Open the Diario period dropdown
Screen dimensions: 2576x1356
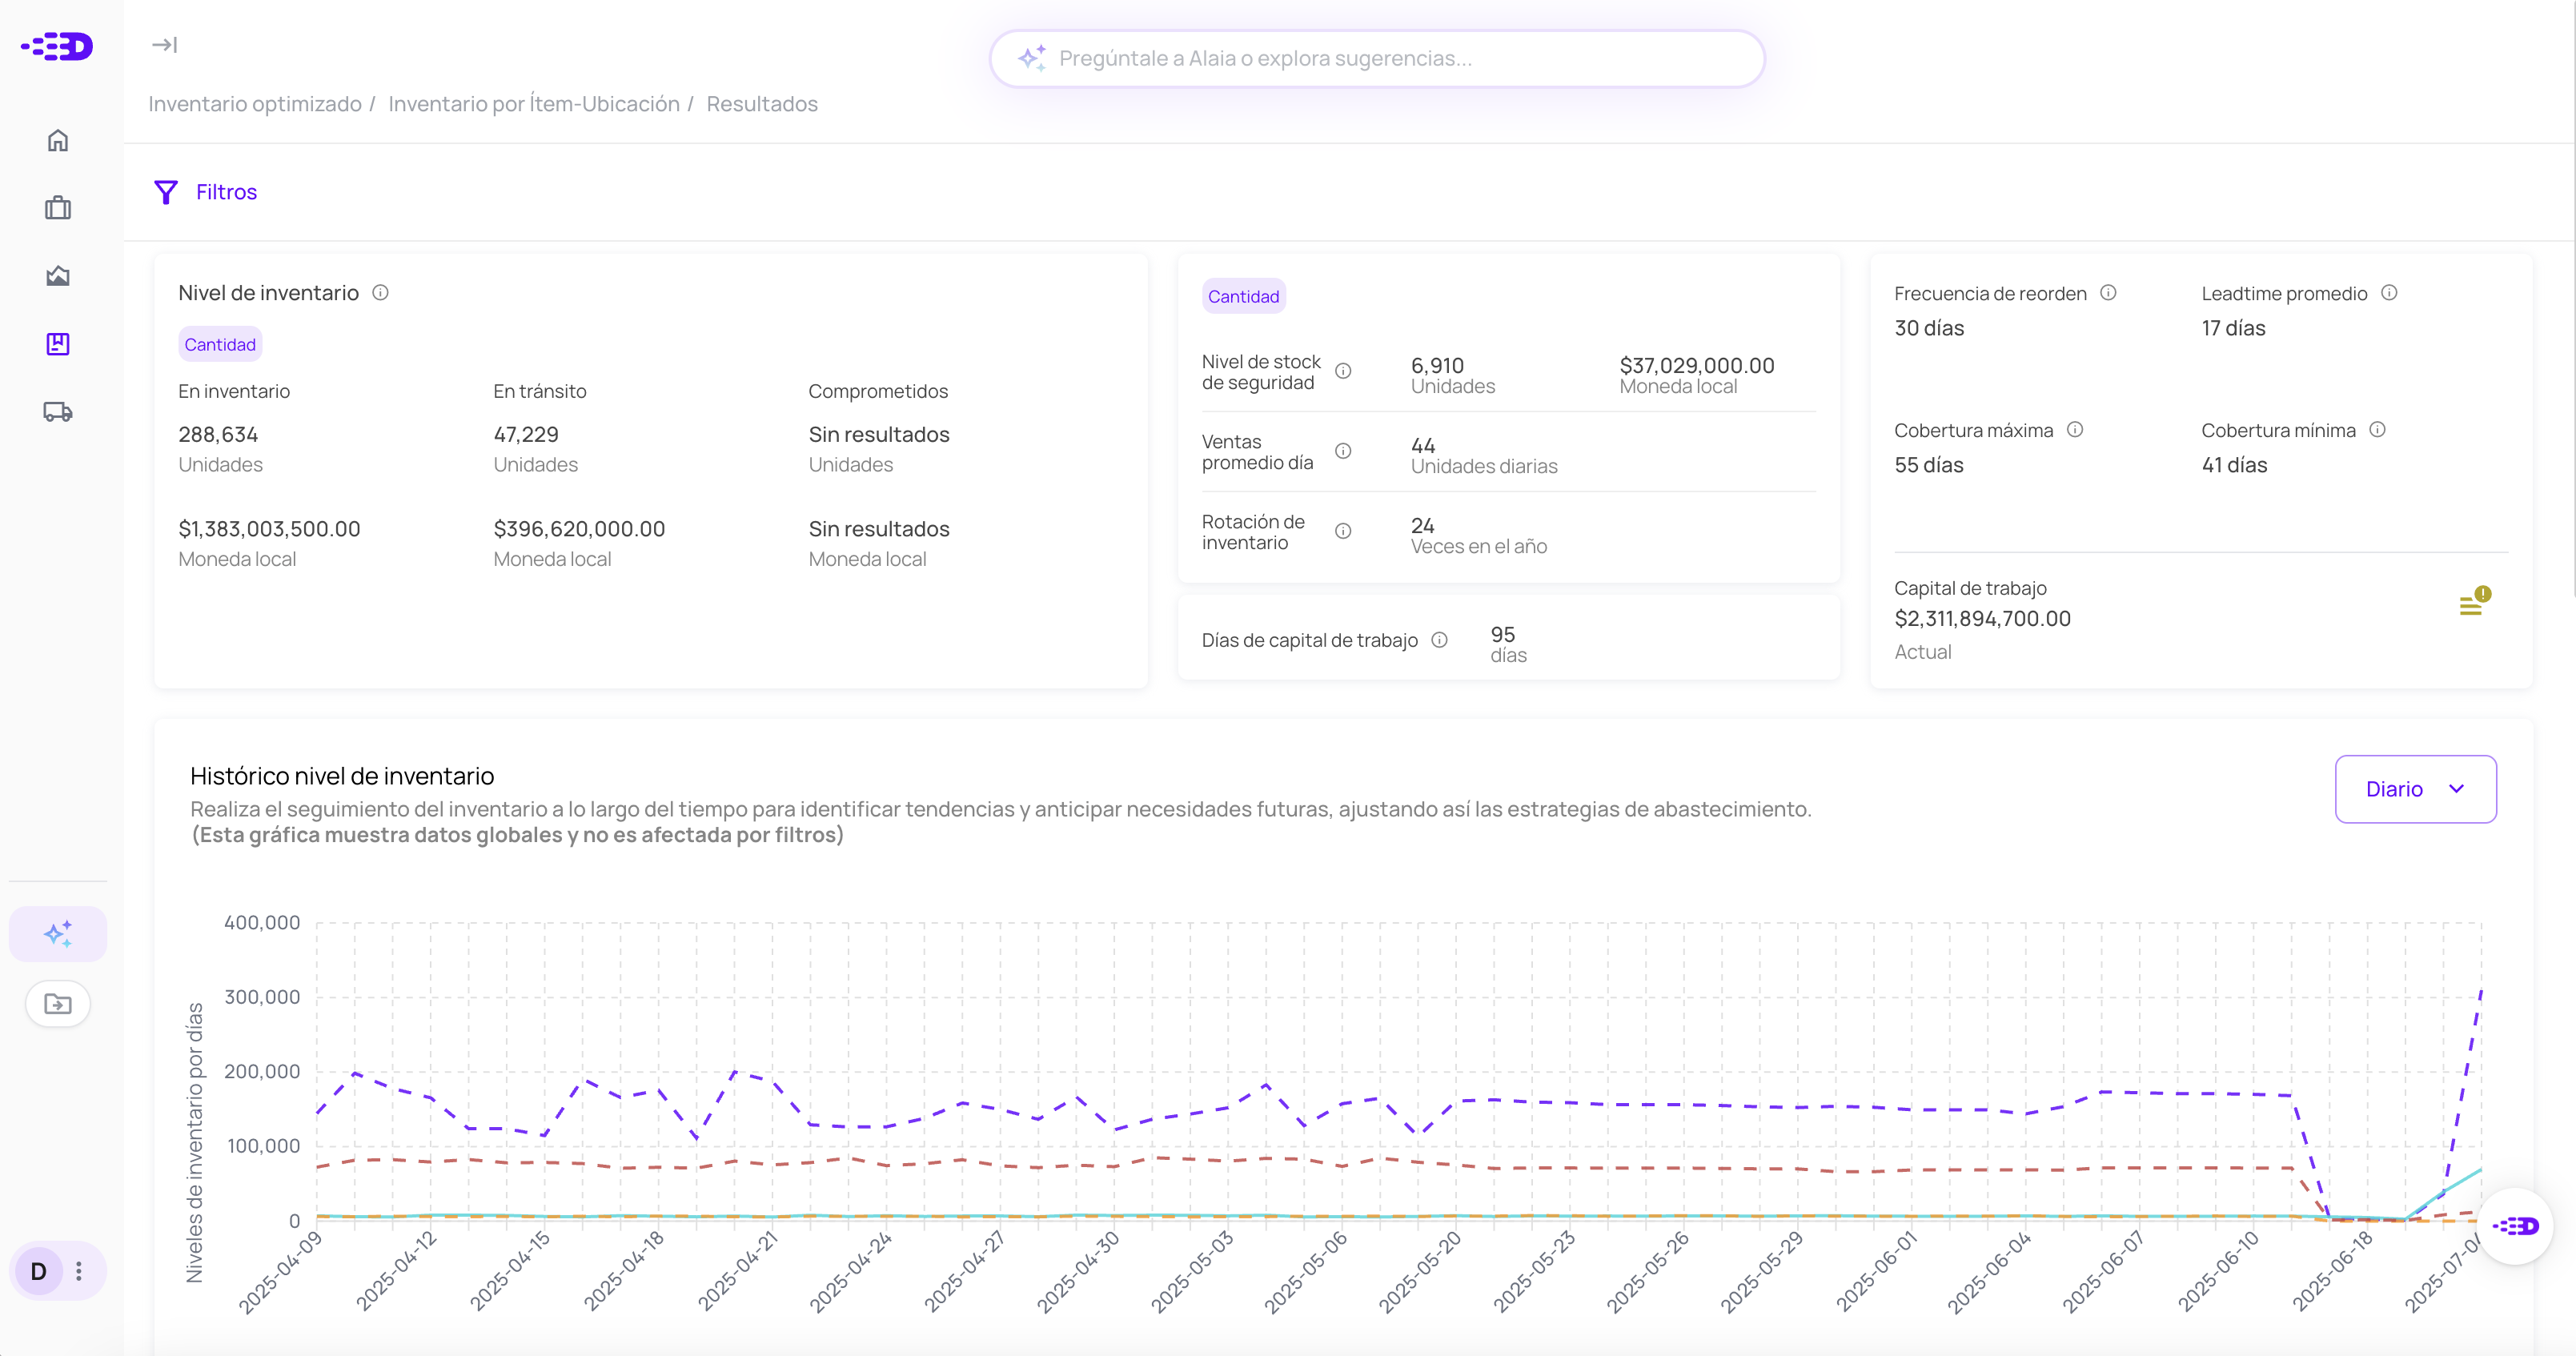[x=2415, y=789]
